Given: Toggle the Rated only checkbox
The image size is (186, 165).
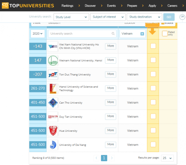Looking at the screenshot, I should [x=165, y=34].
